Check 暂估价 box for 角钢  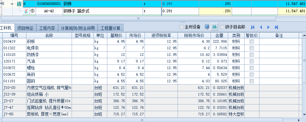coord(252,74)
